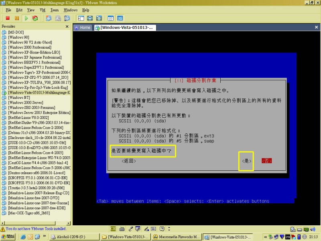Click the help question-mark status icon
321x241 pixels.
(x=162, y=229)
